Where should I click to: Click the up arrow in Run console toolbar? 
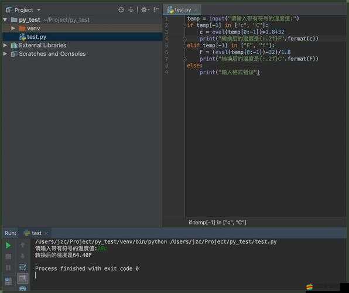click(x=22, y=245)
